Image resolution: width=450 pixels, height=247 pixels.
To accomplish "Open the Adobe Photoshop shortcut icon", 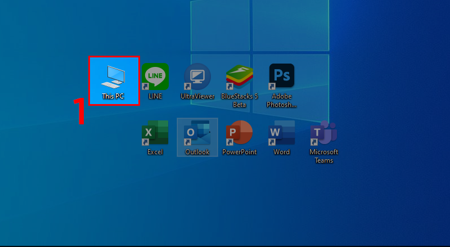I will pos(282,77).
